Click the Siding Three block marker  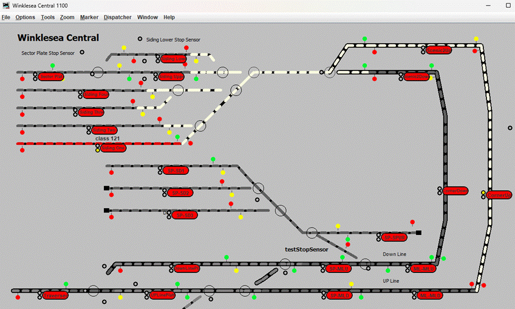coord(91,112)
